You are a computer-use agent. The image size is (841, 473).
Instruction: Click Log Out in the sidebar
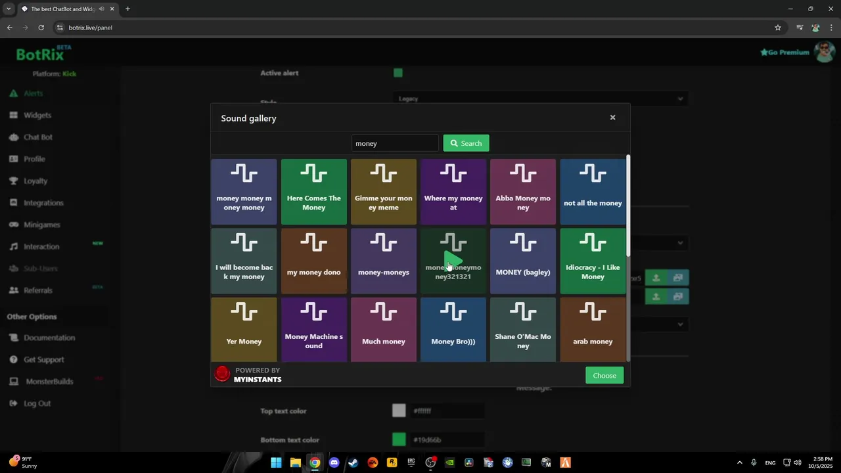pos(37,403)
